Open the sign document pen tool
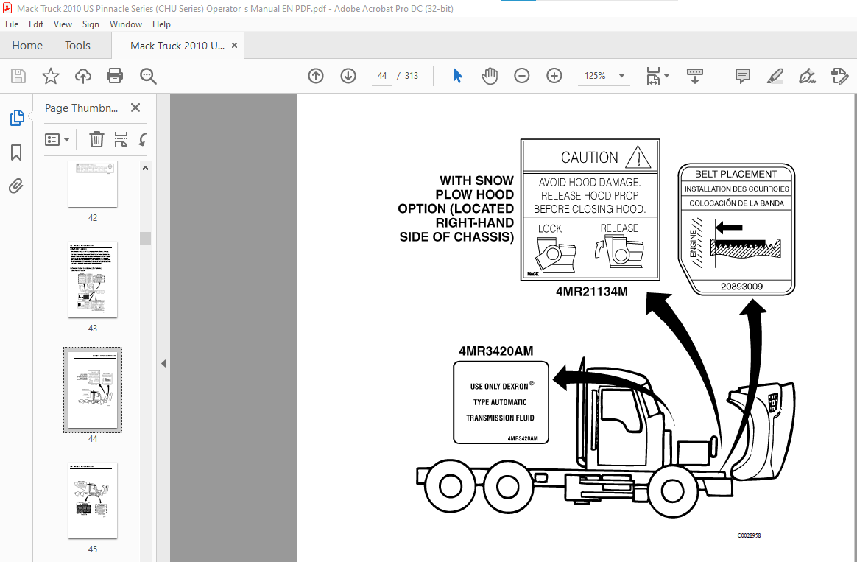Viewport: 857px width, 562px height. (807, 75)
